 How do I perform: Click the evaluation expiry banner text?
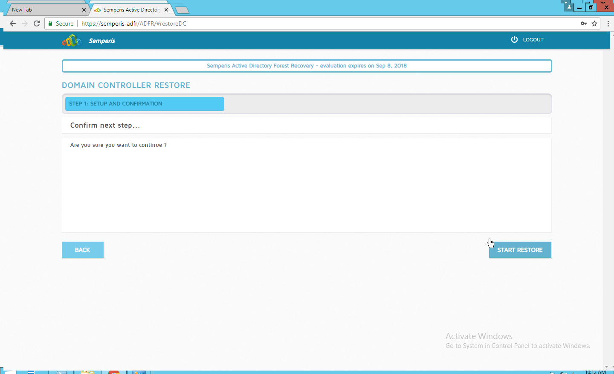click(307, 66)
